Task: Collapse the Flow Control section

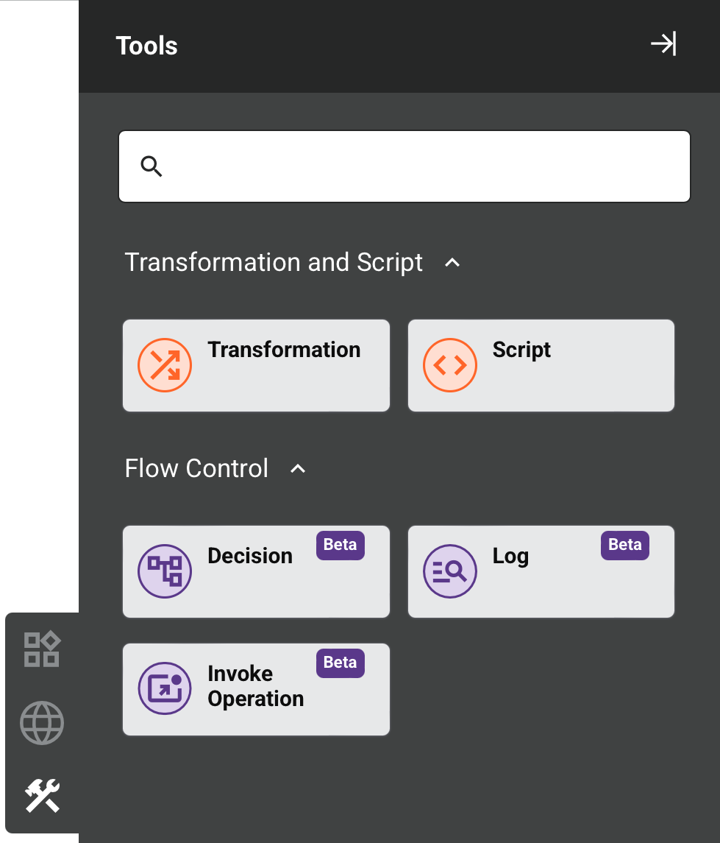Action: tap(297, 468)
